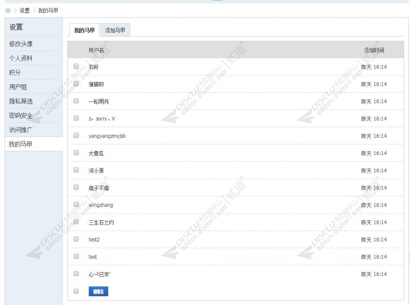This screenshot has width=410, height=305.
Task: Switch to the 添加马甲 tab
Action: [115, 30]
